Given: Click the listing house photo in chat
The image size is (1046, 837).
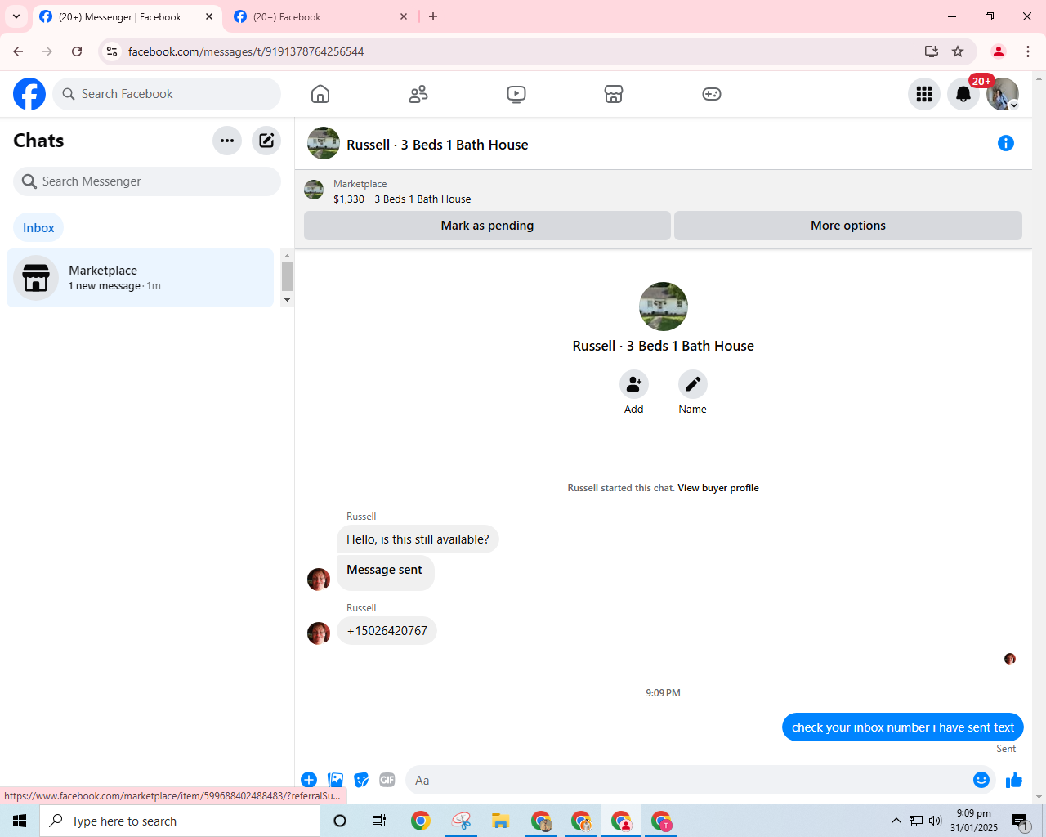Looking at the screenshot, I should click(664, 307).
